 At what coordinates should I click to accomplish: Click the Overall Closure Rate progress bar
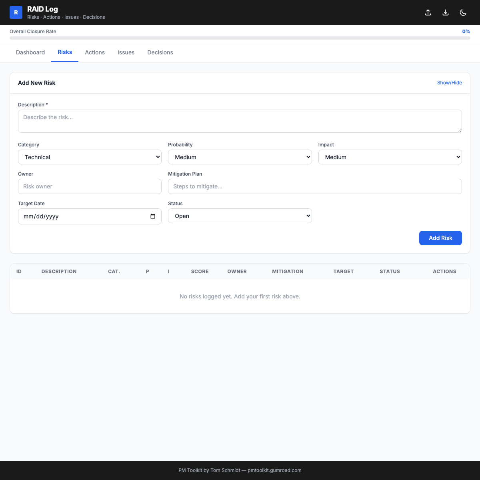(x=240, y=38)
